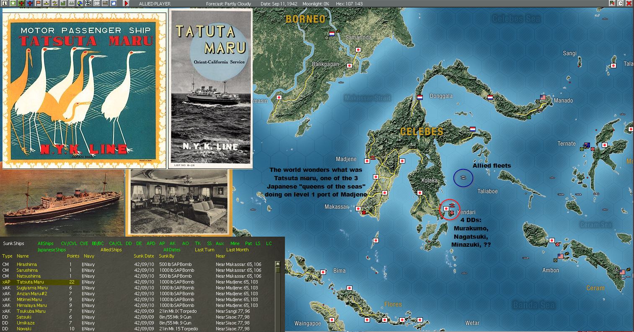The image size is (634, 332).
Task: Select the Japanese base marker at Kolaka
Action: click(x=420, y=193)
